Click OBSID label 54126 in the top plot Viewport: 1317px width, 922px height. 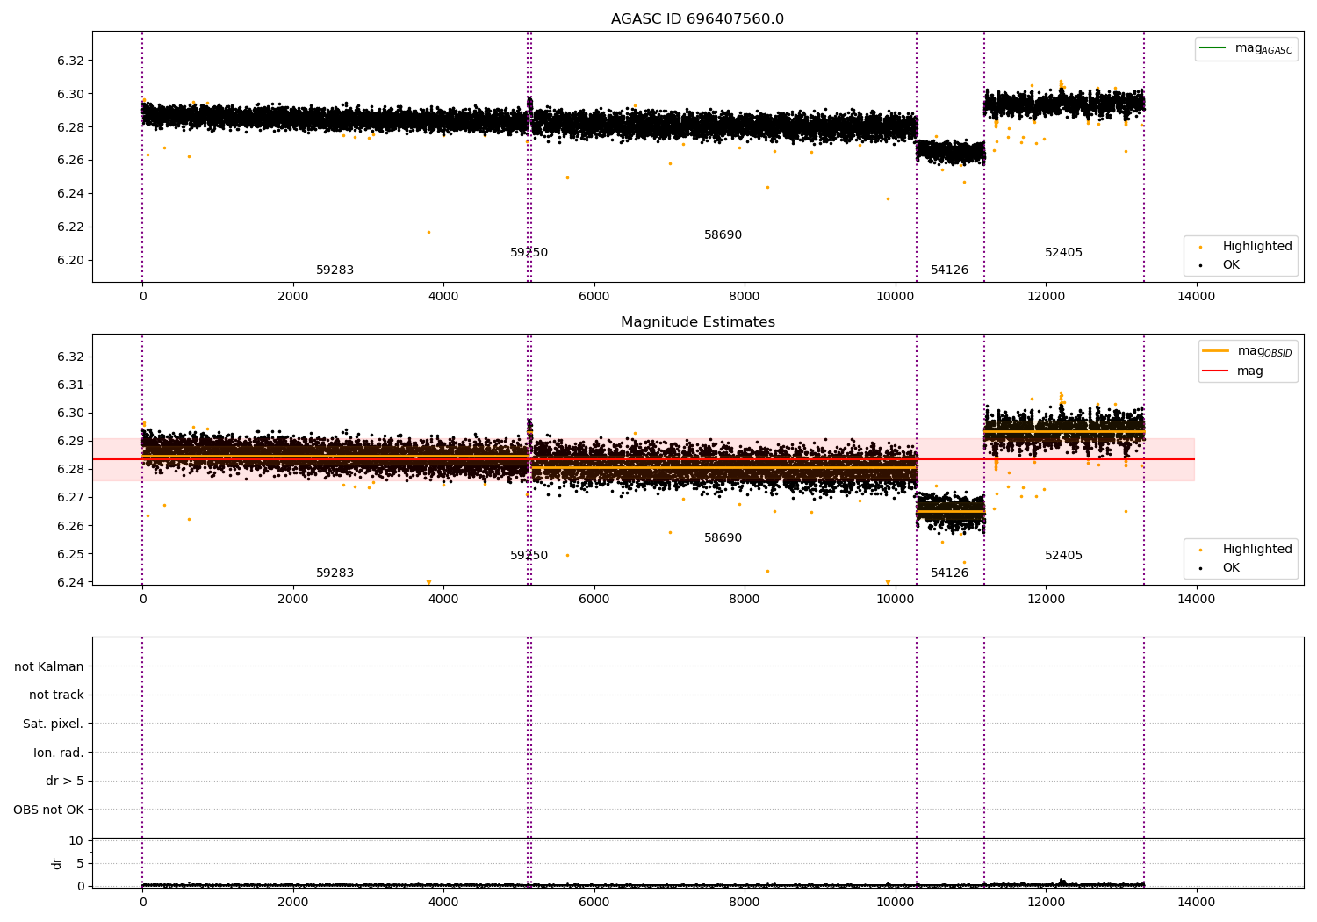click(x=949, y=270)
